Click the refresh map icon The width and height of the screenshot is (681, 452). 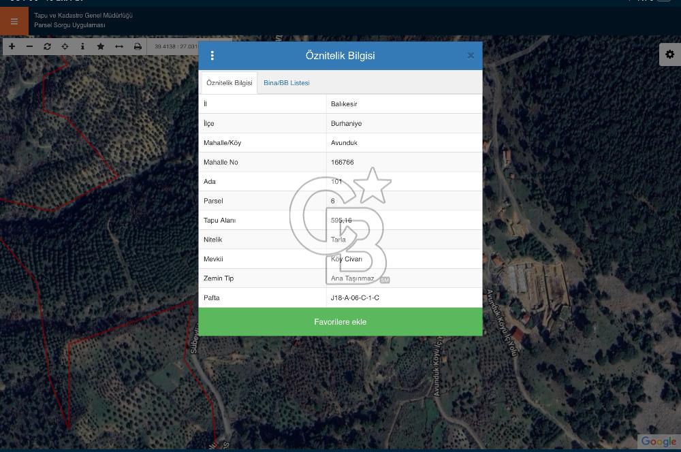coord(47,46)
